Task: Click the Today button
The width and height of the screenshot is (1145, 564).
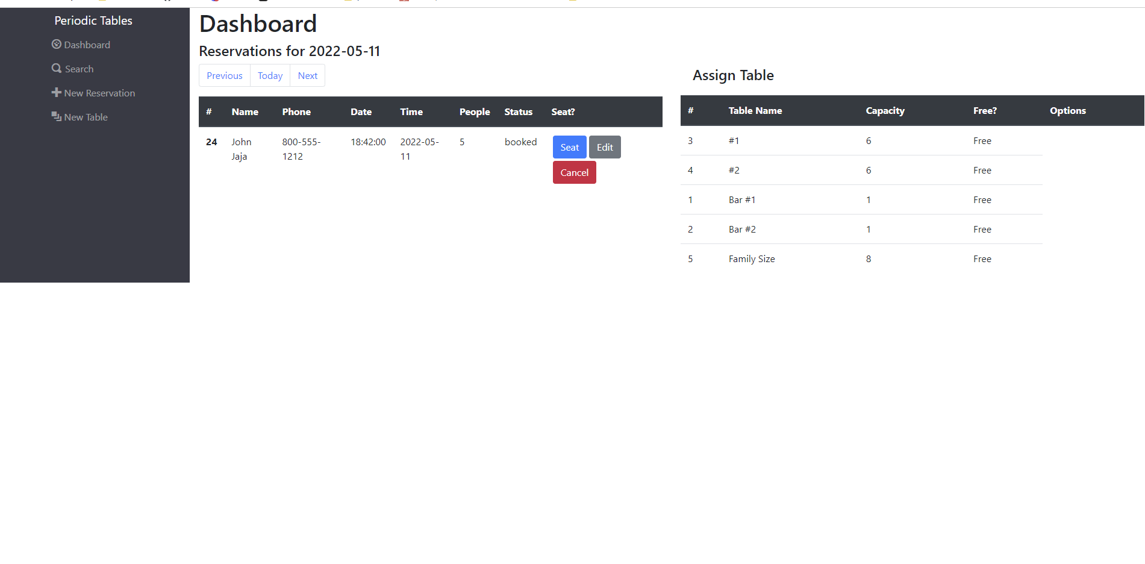Action: pyautogui.click(x=270, y=75)
